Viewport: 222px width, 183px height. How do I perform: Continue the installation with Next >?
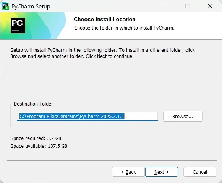tap(162, 172)
